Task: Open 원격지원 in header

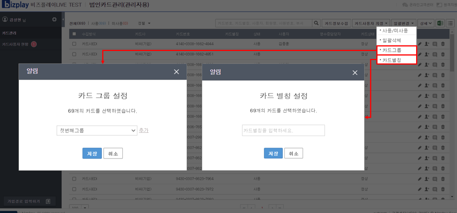Action: point(446,5)
